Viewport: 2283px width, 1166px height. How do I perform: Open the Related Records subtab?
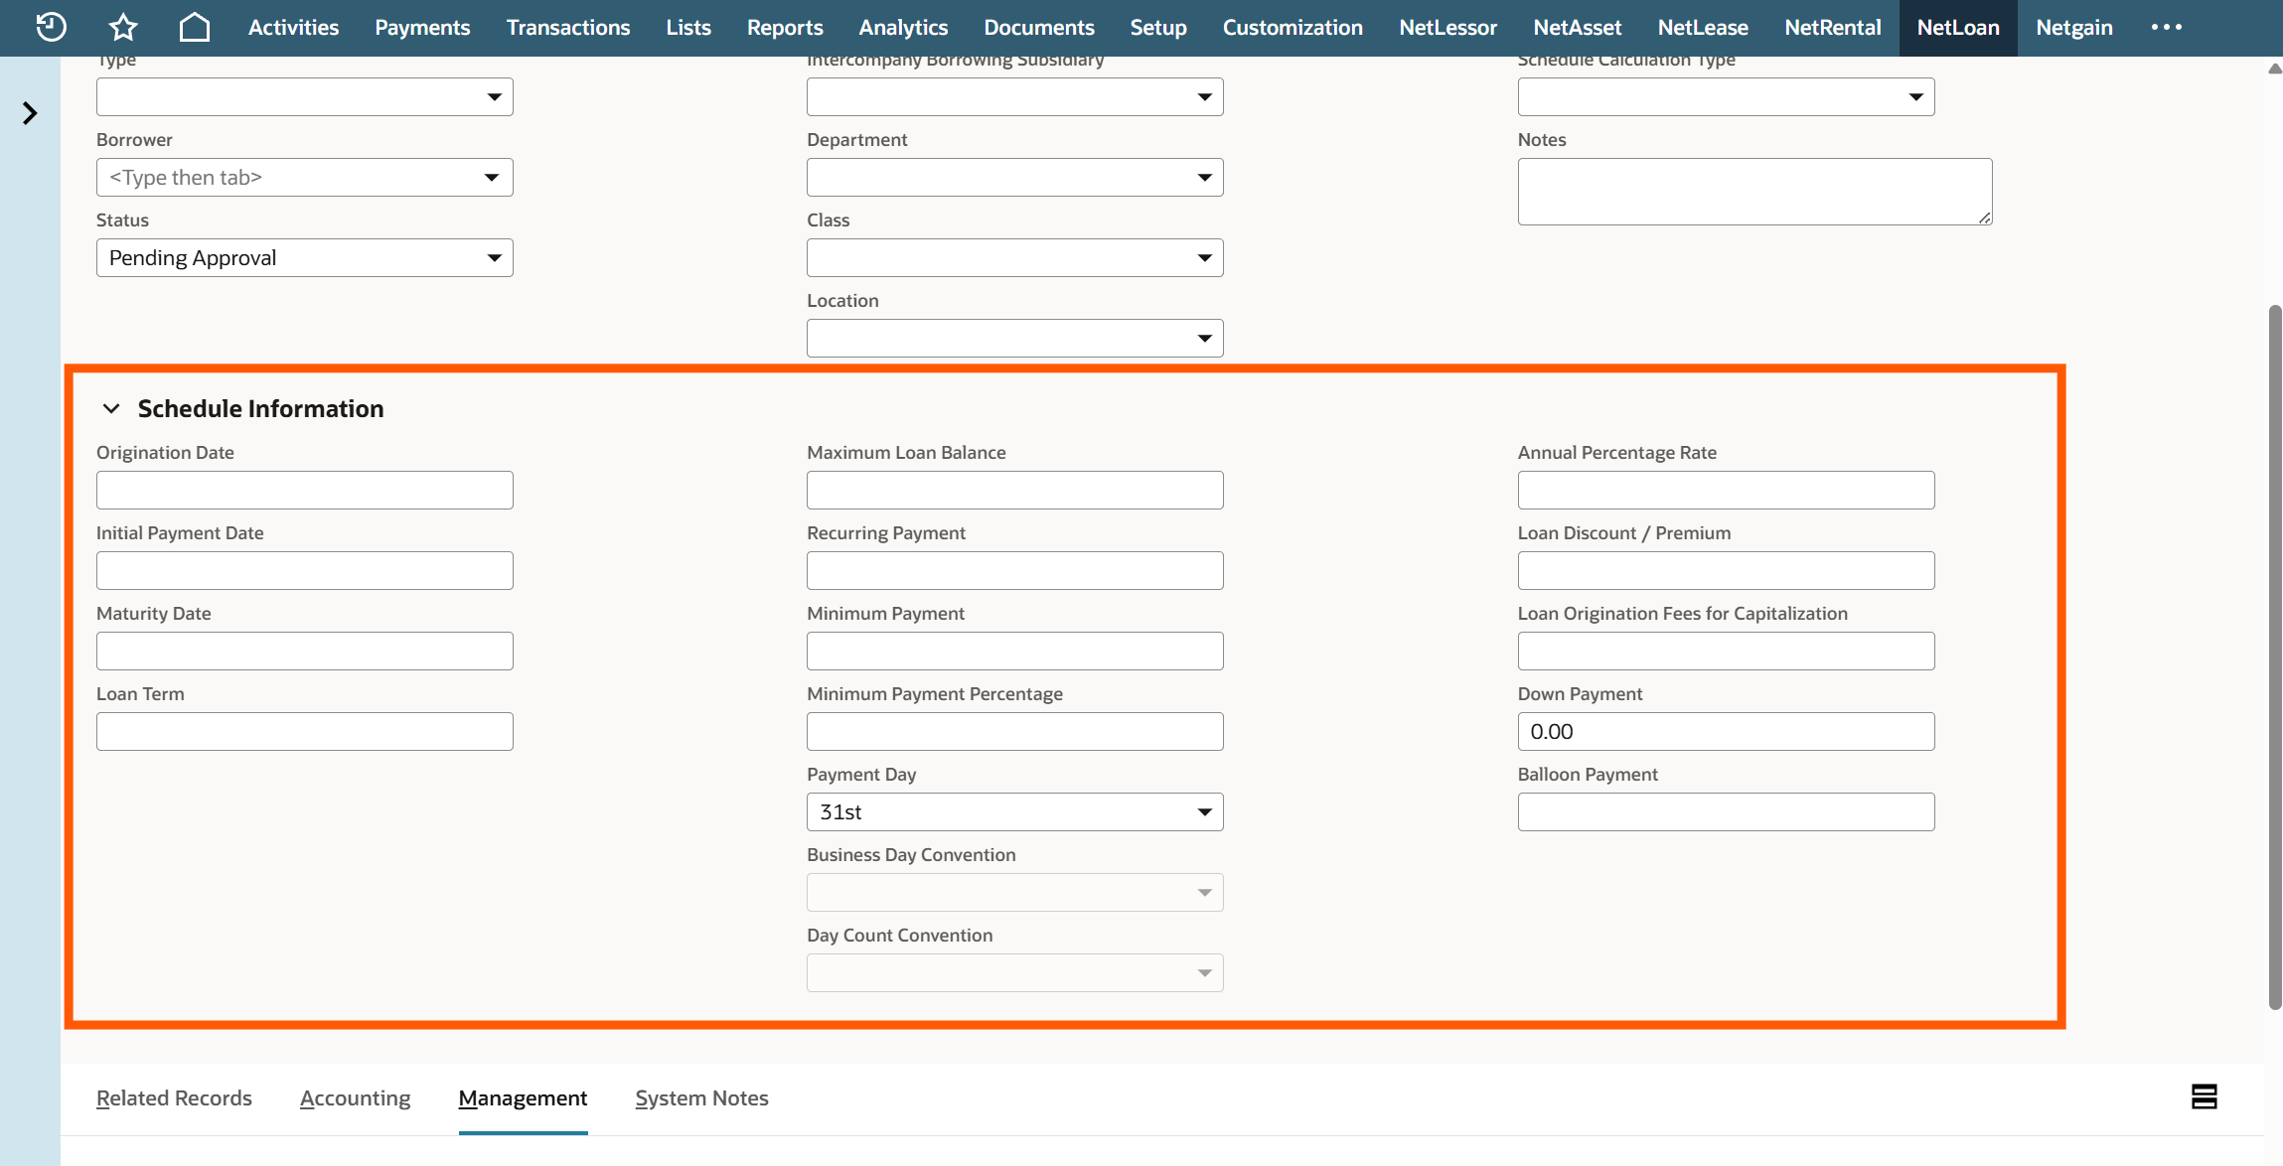(174, 1098)
